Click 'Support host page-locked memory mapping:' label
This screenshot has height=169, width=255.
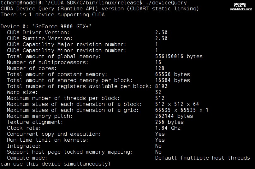[70, 152]
